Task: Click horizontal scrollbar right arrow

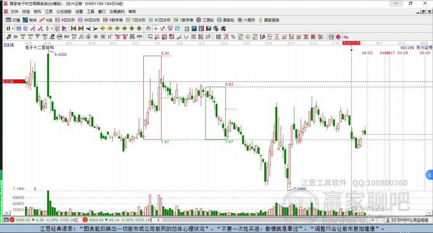Action: [x=373, y=220]
